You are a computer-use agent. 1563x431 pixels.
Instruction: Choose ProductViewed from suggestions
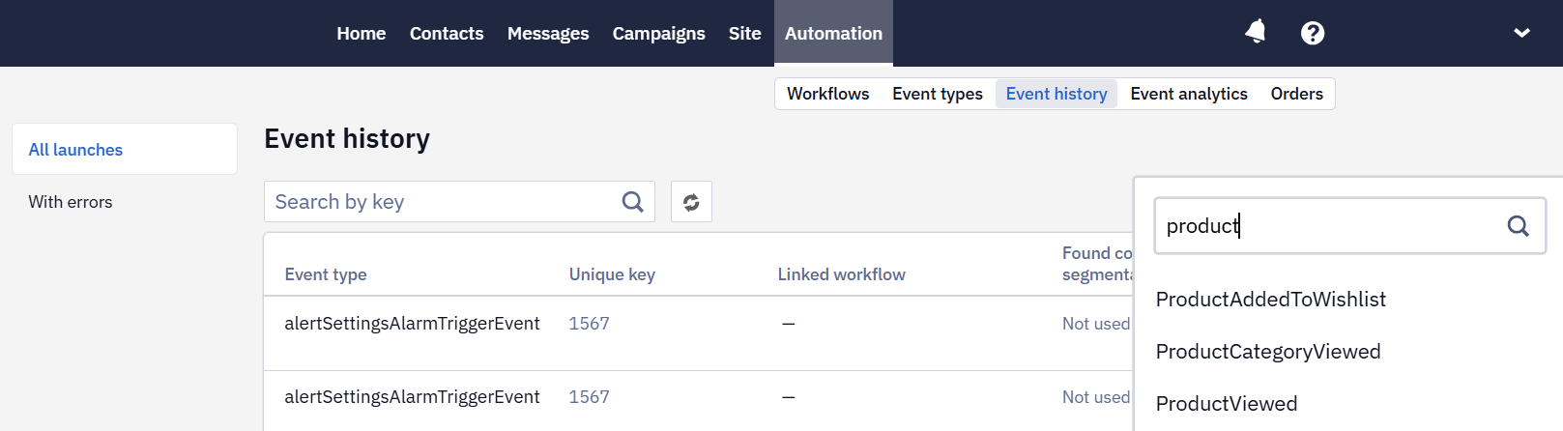tap(1227, 404)
